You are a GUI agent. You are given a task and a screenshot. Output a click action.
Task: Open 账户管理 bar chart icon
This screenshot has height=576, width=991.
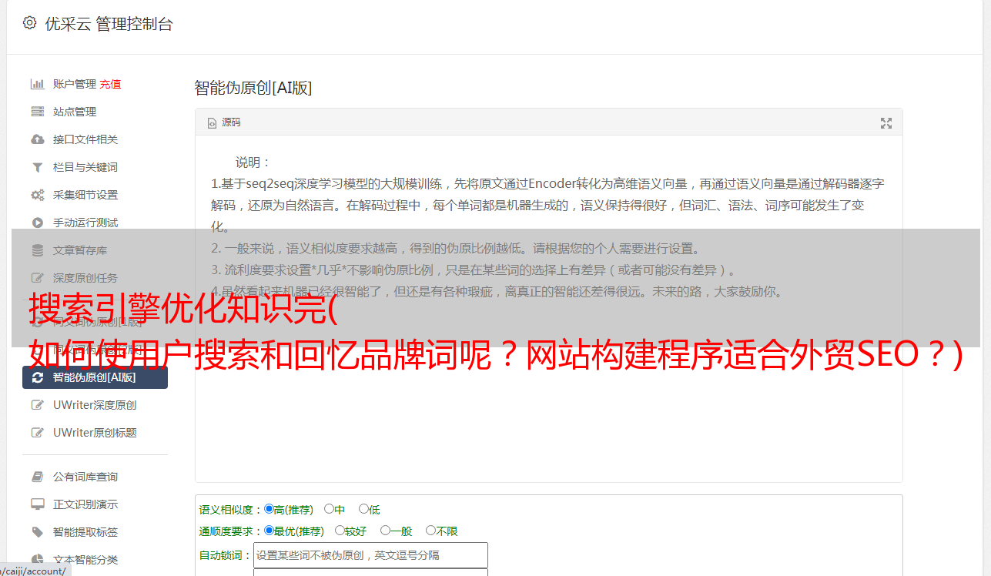(37, 84)
